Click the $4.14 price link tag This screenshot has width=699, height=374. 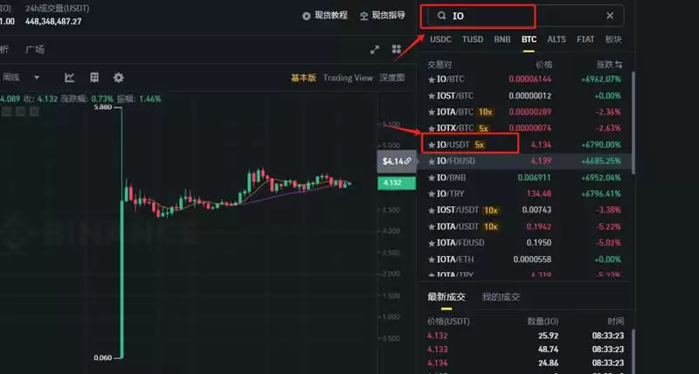(397, 162)
